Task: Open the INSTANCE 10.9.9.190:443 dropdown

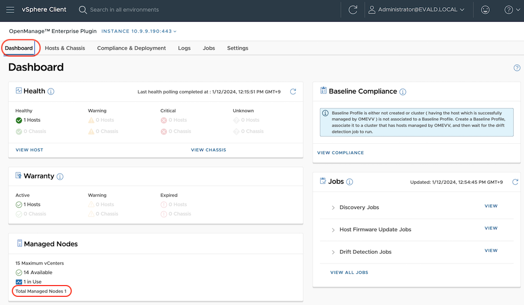Action: [139, 31]
